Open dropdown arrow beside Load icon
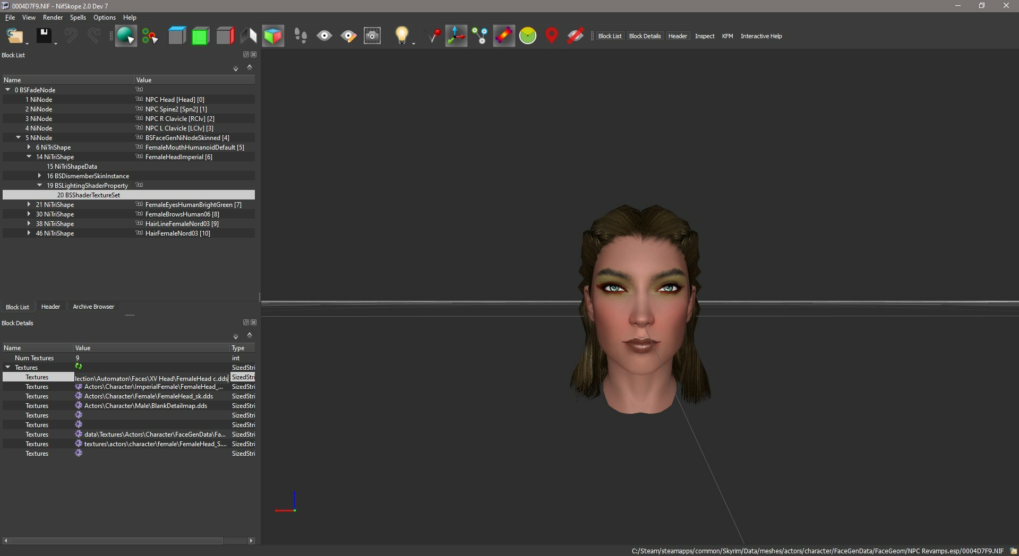This screenshot has height=556, width=1019. coord(27,43)
